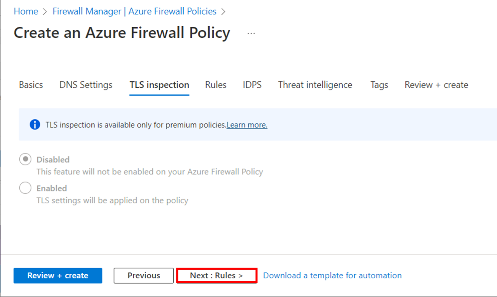
Task: Click the Next : Rules button
Action: 216,275
